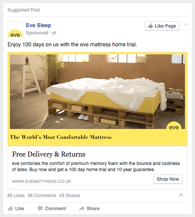The height and width of the screenshot is (217, 195).
Task: Click the globe public audience icon
Action: click(54, 33)
